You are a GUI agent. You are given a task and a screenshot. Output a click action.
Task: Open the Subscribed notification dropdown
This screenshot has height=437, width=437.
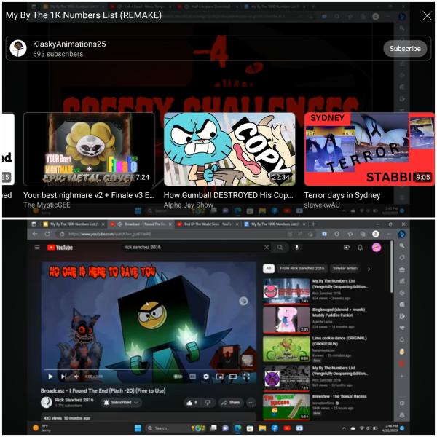click(121, 402)
